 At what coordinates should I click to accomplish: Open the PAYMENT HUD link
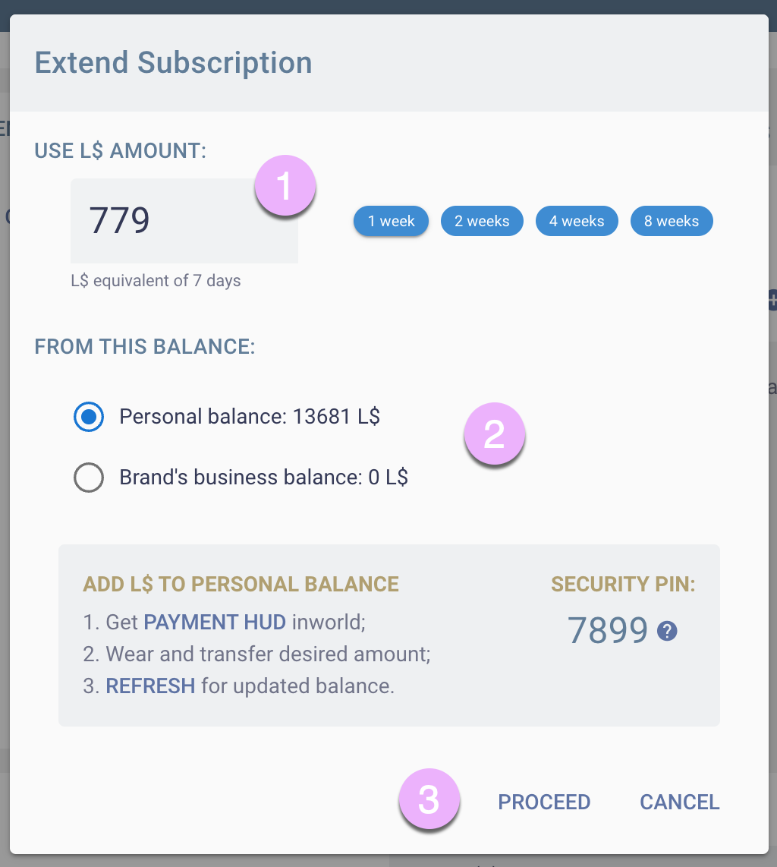pyautogui.click(x=215, y=623)
